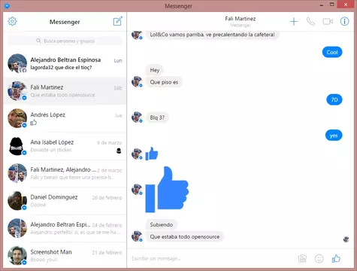Click the search people and groups field

click(x=65, y=41)
